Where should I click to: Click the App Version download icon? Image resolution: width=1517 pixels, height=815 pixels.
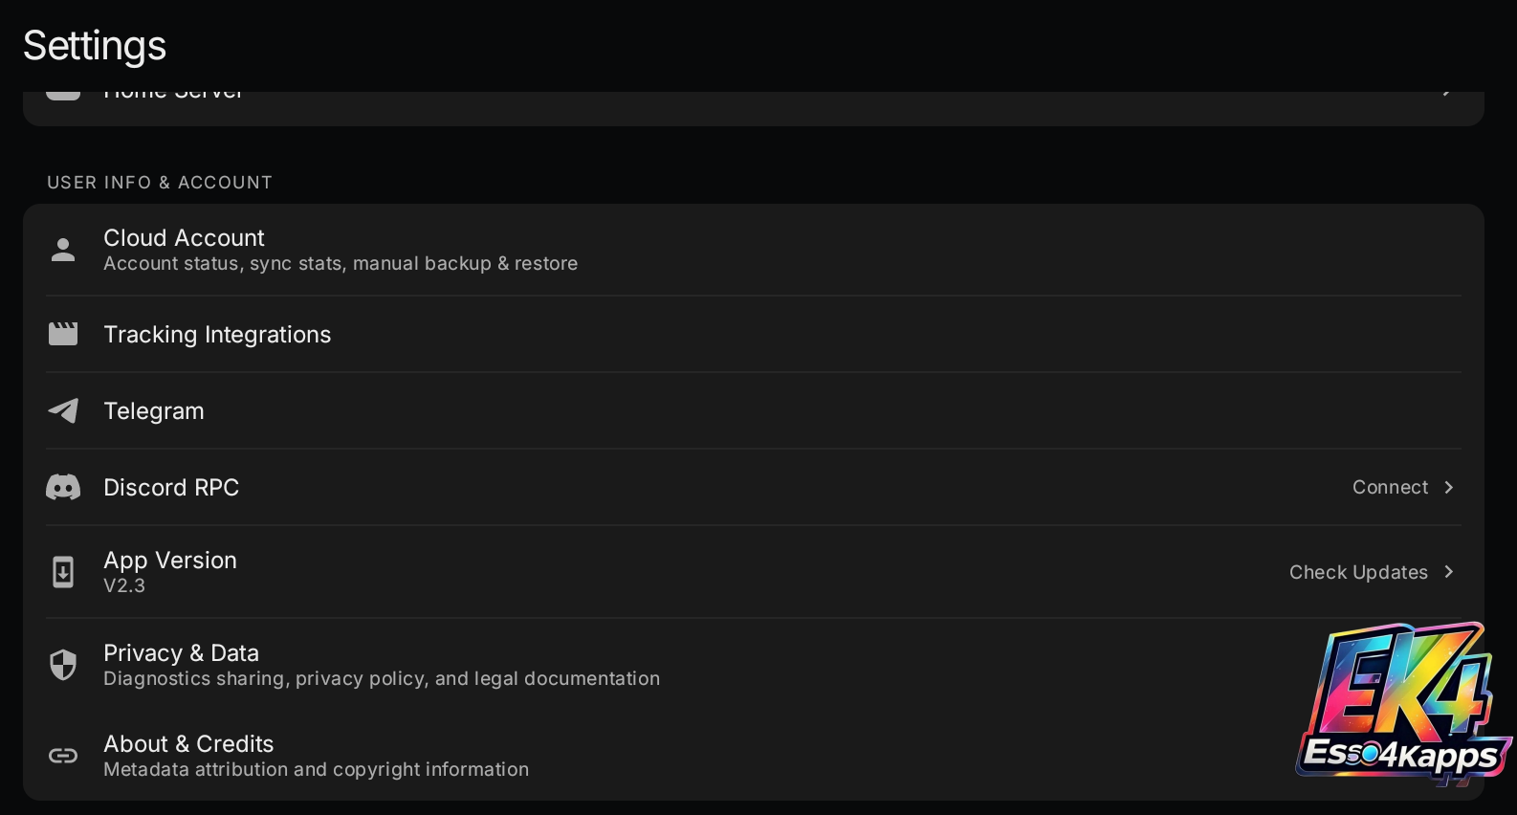click(x=63, y=572)
